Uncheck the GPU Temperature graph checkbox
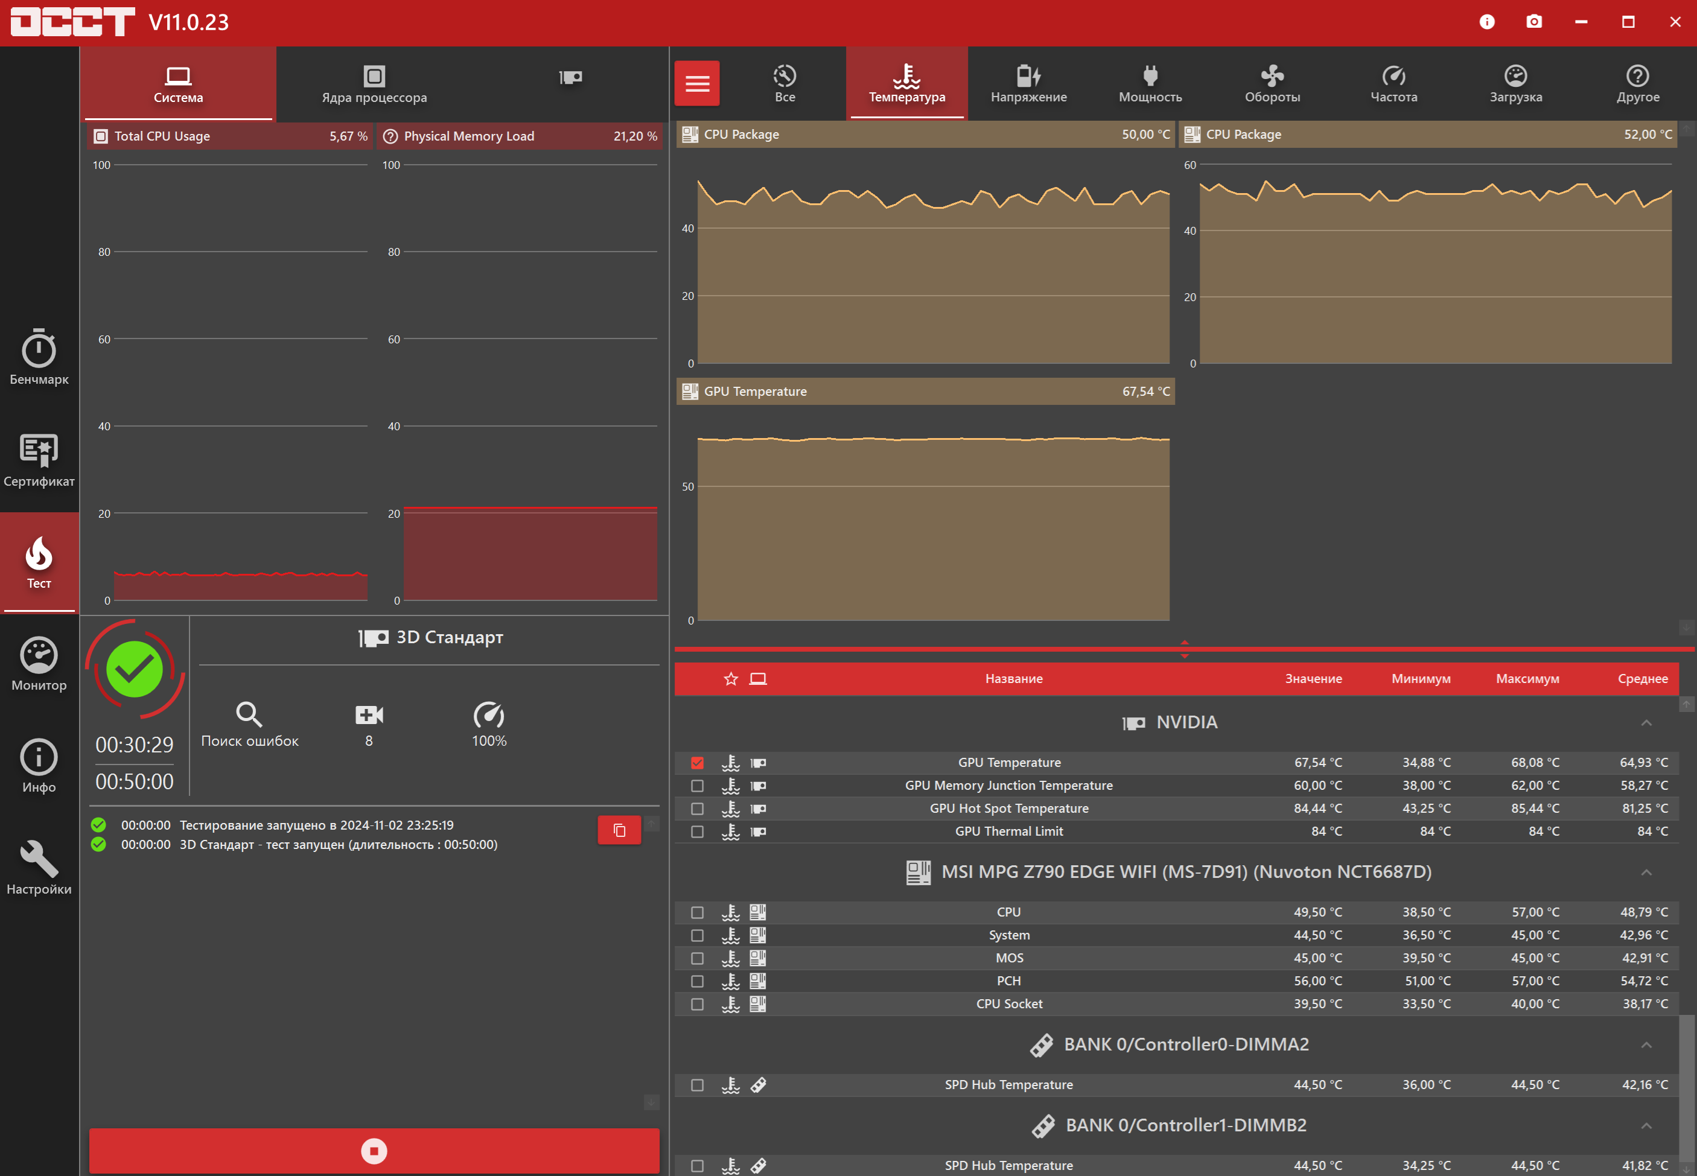The width and height of the screenshot is (1697, 1176). click(697, 763)
